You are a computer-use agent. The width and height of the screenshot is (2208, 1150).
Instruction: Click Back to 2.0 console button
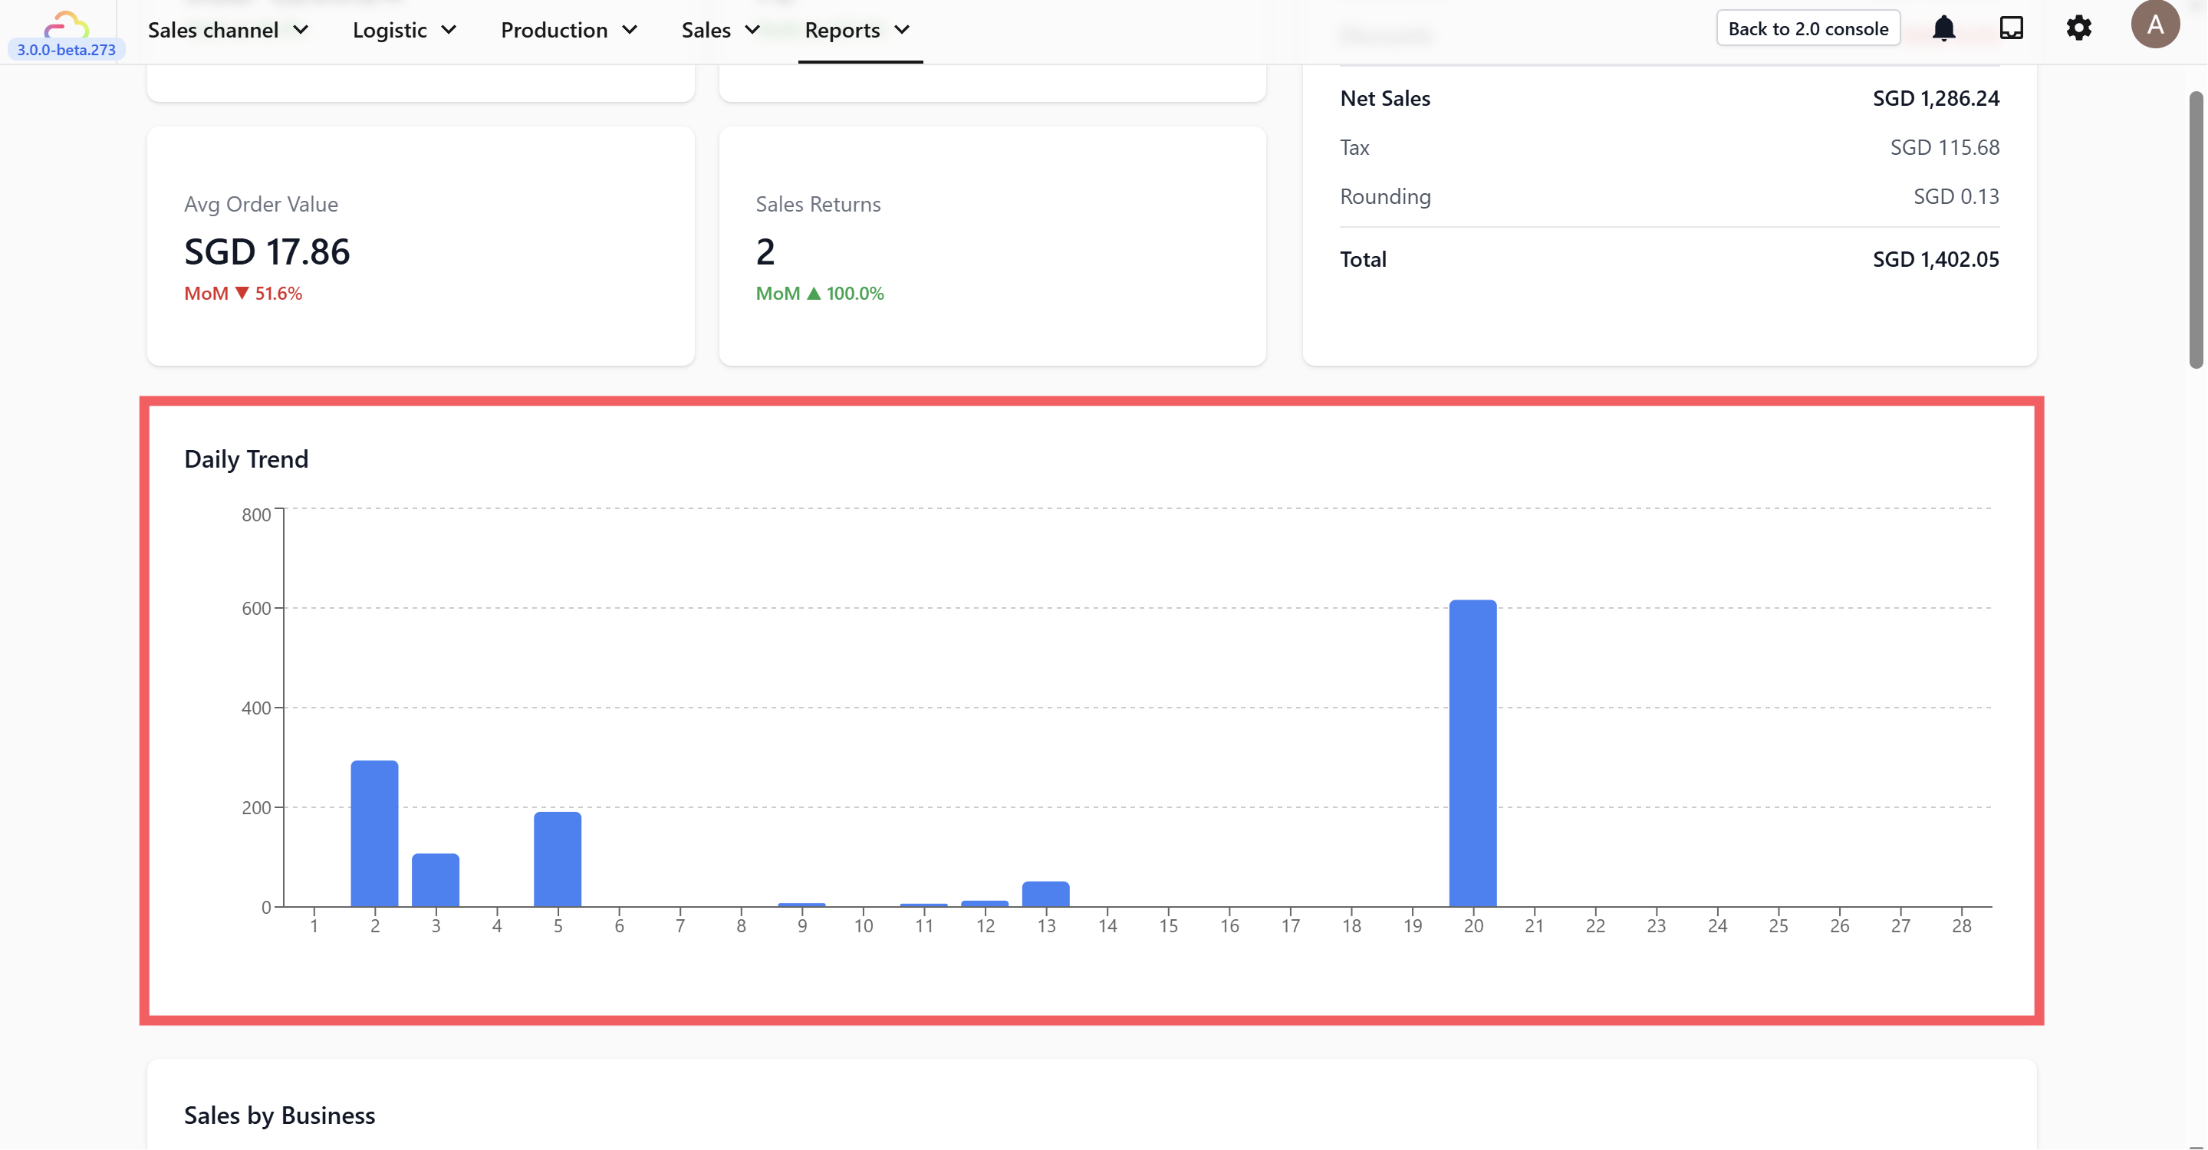point(1808,28)
